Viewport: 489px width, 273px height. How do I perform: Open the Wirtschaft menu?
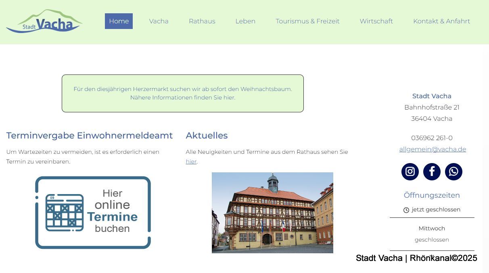point(376,21)
